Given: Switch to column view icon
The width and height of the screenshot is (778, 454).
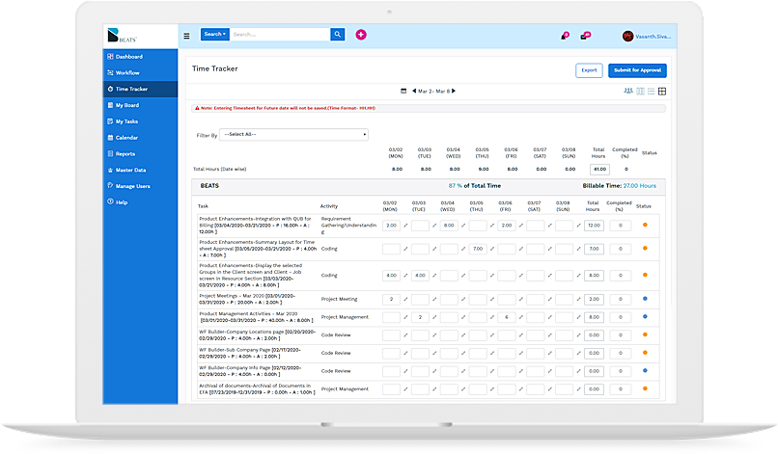Looking at the screenshot, I should point(641,92).
